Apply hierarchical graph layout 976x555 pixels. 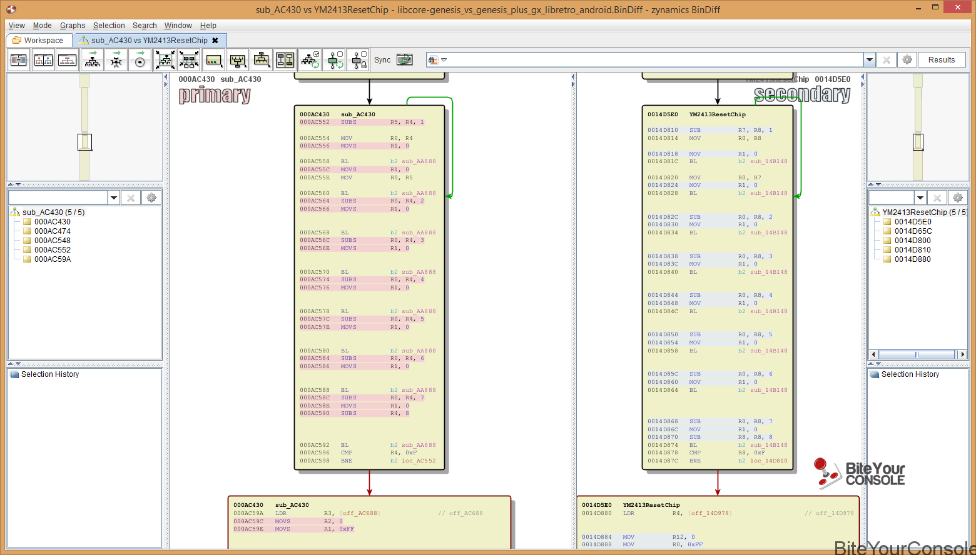pos(93,60)
